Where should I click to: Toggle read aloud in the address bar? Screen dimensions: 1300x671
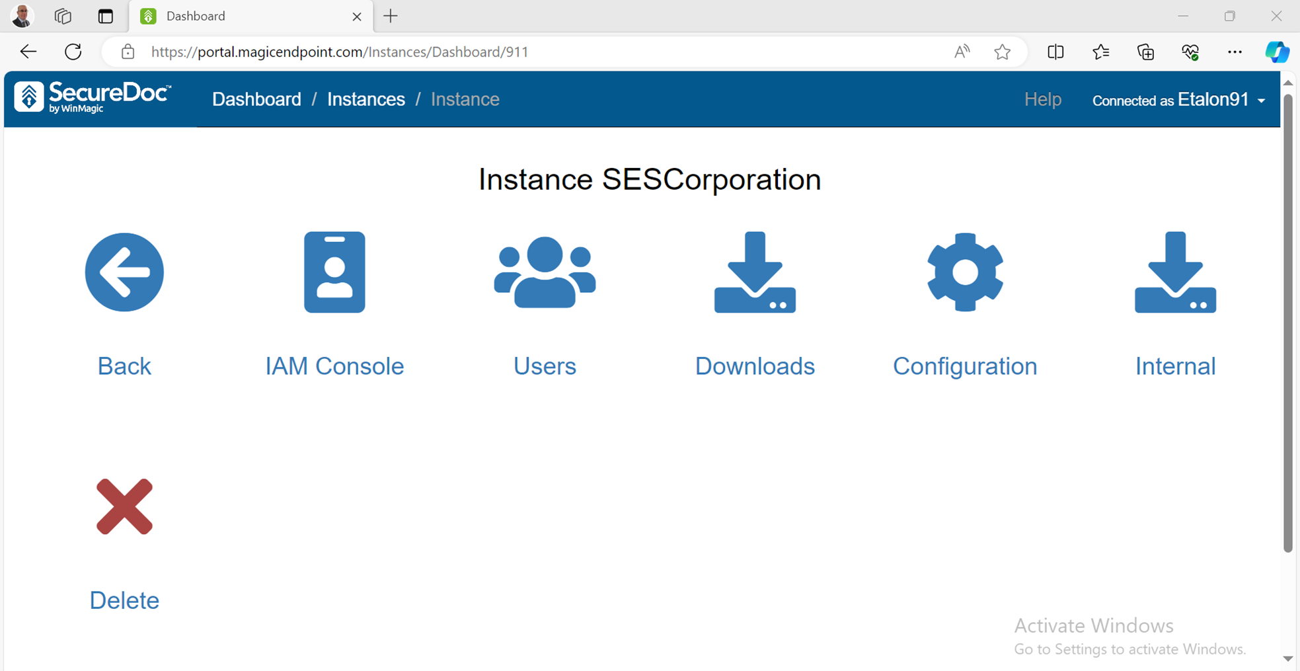[962, 52]
